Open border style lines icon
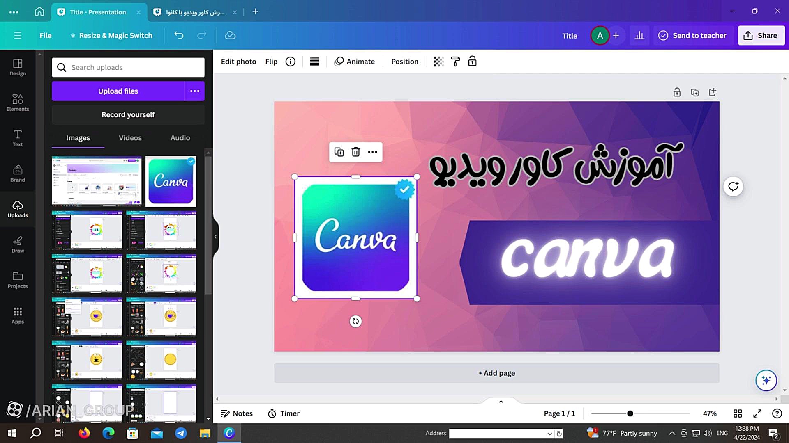This screenshot has width=789, height=443. pos(314,62)
